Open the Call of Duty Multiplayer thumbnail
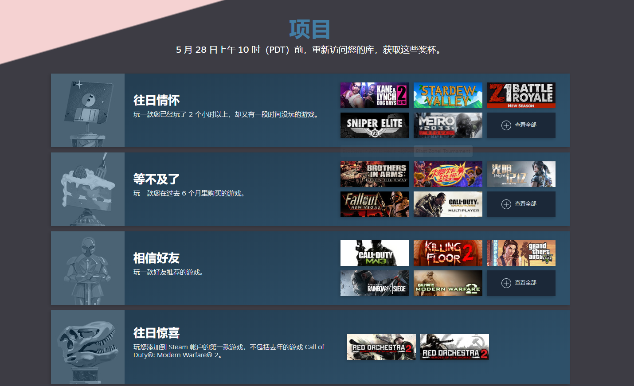The width and height of the screenshot is (634, 386). [x=448, y=204]
